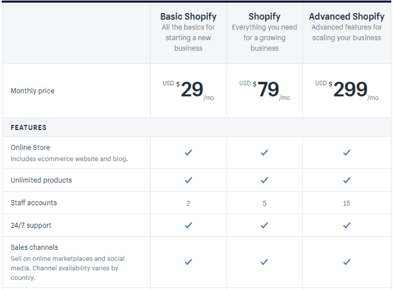Click Online Store checkmark under Basic Shopify

click(189, 153)
